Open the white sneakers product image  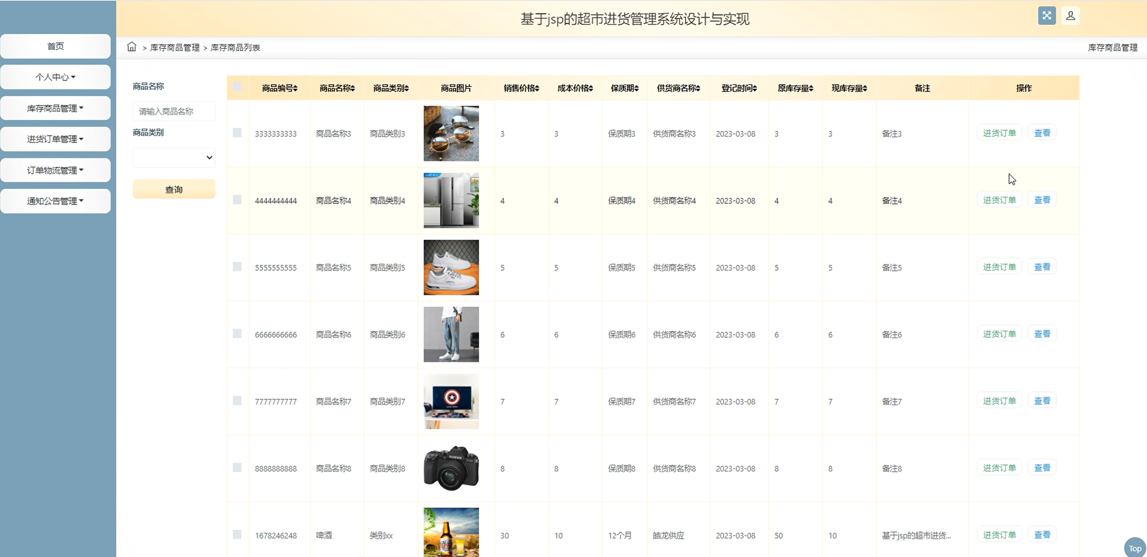[x=451, y=267]
